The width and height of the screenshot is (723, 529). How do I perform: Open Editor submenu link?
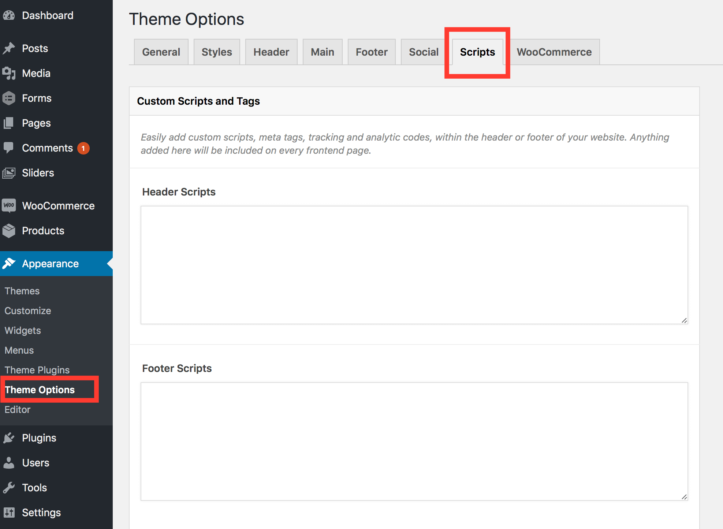[17, 410]
